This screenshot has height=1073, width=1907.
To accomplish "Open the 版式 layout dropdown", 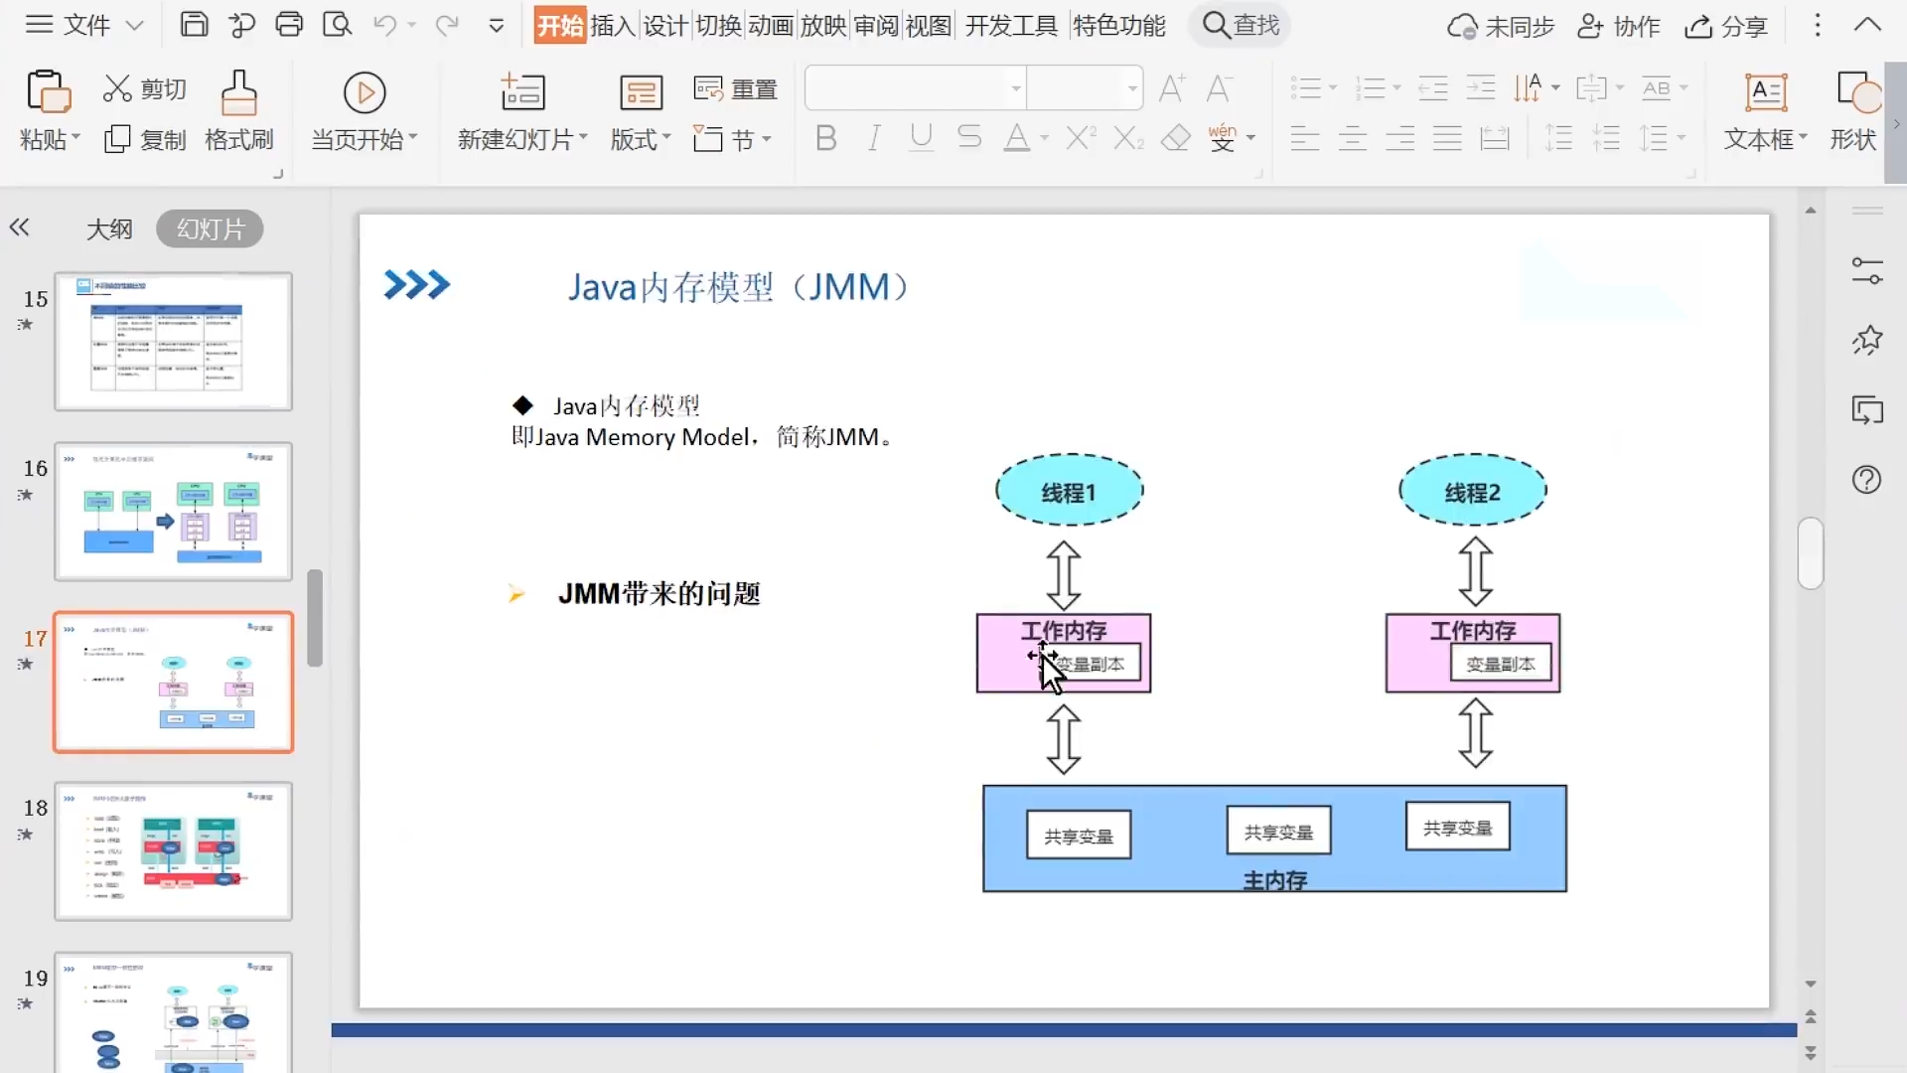I will coord(640,139).
